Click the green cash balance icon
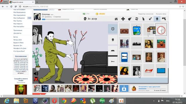186x104 pixels. (84, 14)
